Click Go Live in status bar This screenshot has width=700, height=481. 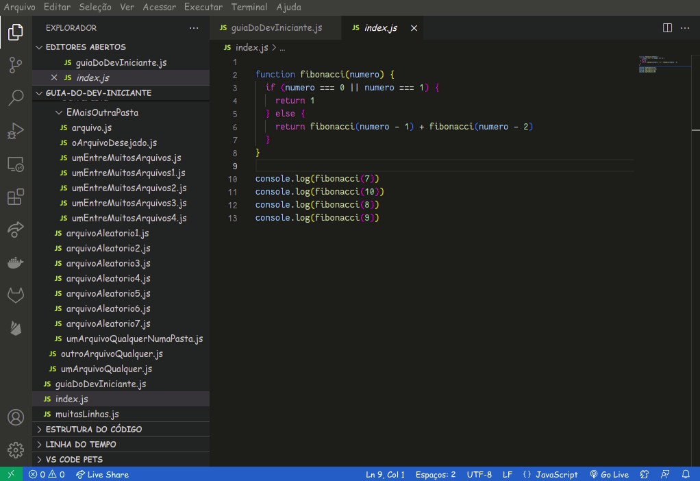pyautogui.click(x=609, y=474)
